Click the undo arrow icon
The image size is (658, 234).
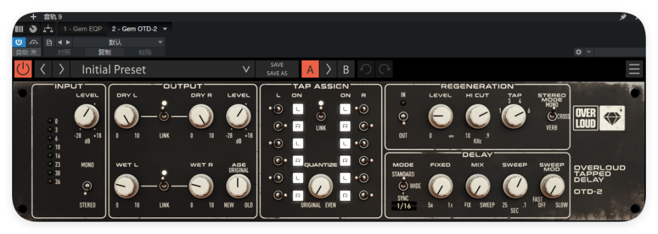(366, 69)
